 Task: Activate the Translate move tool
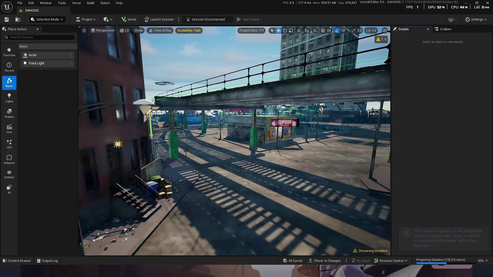(x=278, y=30)
